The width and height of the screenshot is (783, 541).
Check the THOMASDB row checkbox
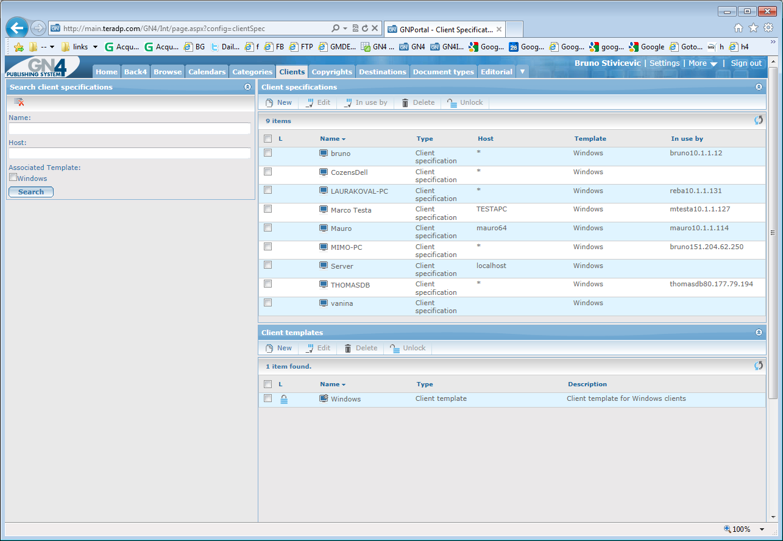267,284
